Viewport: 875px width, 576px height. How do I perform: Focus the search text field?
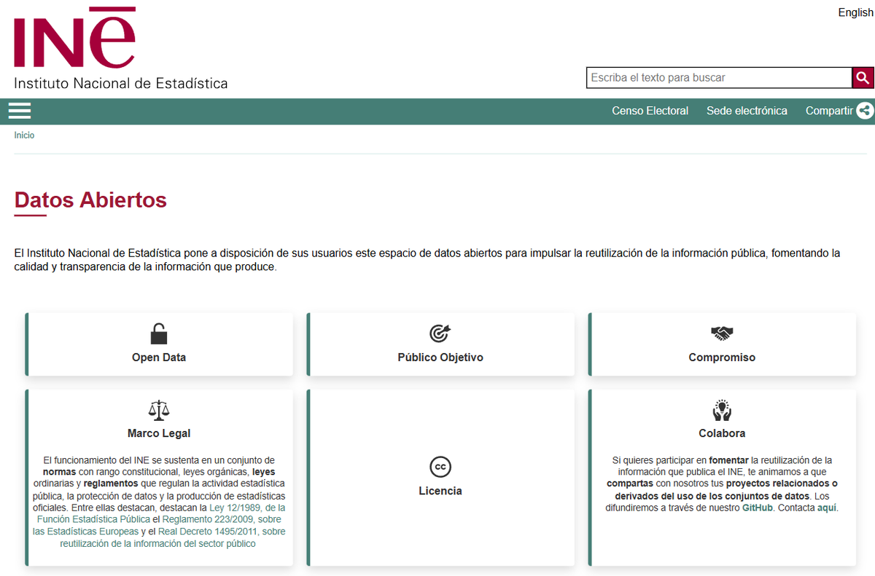coord(719,78)
